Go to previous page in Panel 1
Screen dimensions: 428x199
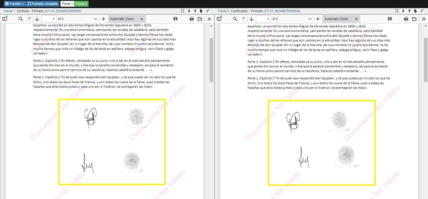(x=29, y=19)
